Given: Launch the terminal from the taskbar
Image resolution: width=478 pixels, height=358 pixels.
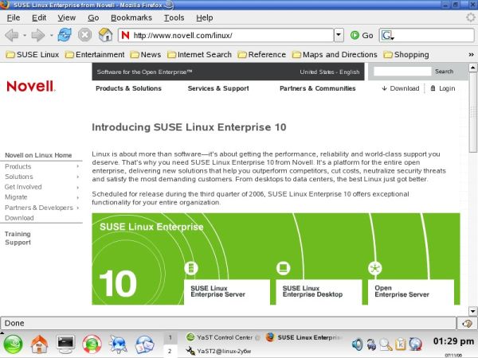Looking at the screenshot, I should 65,344.
